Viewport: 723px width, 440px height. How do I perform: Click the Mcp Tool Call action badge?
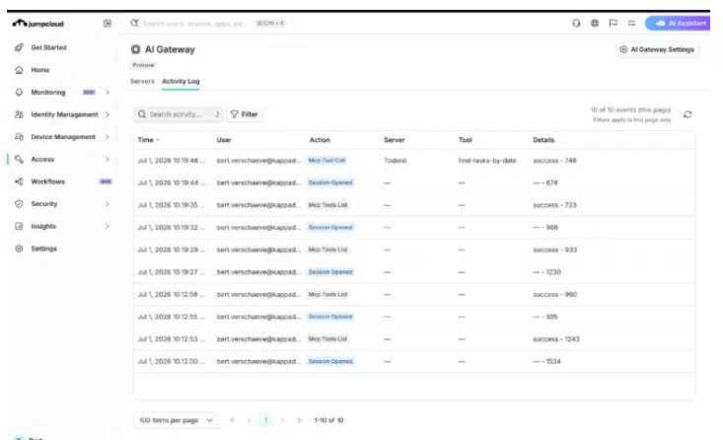[x=326, y=161]
